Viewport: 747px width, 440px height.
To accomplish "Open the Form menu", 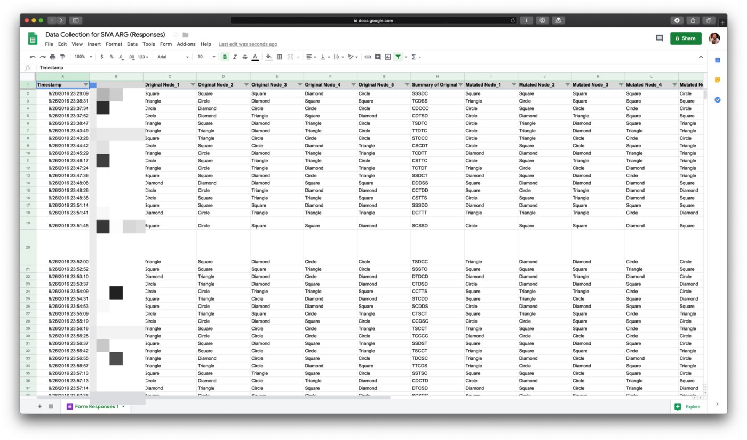I will (166, 44).
